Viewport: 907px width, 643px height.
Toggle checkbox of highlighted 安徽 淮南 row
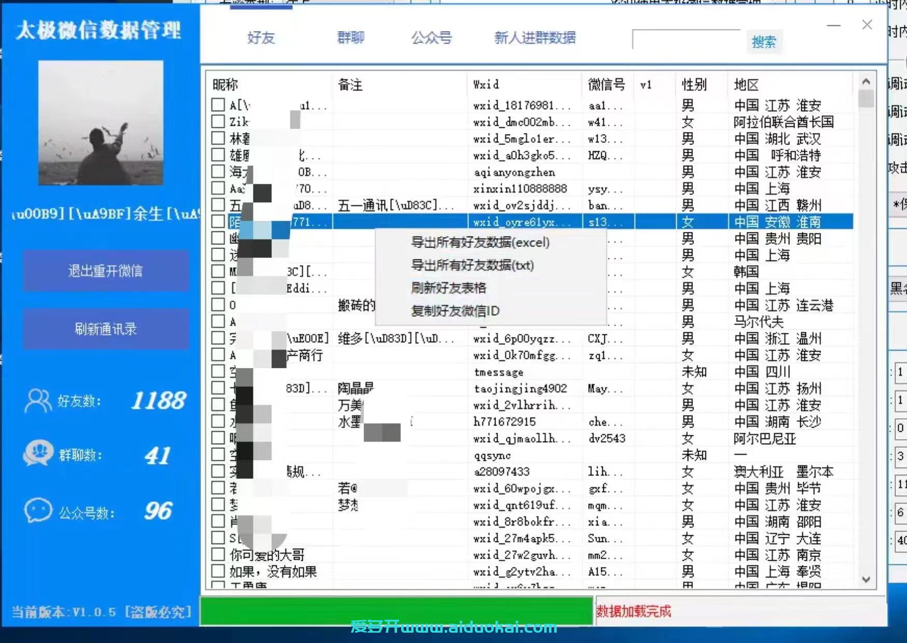click(x=218, y=222)
